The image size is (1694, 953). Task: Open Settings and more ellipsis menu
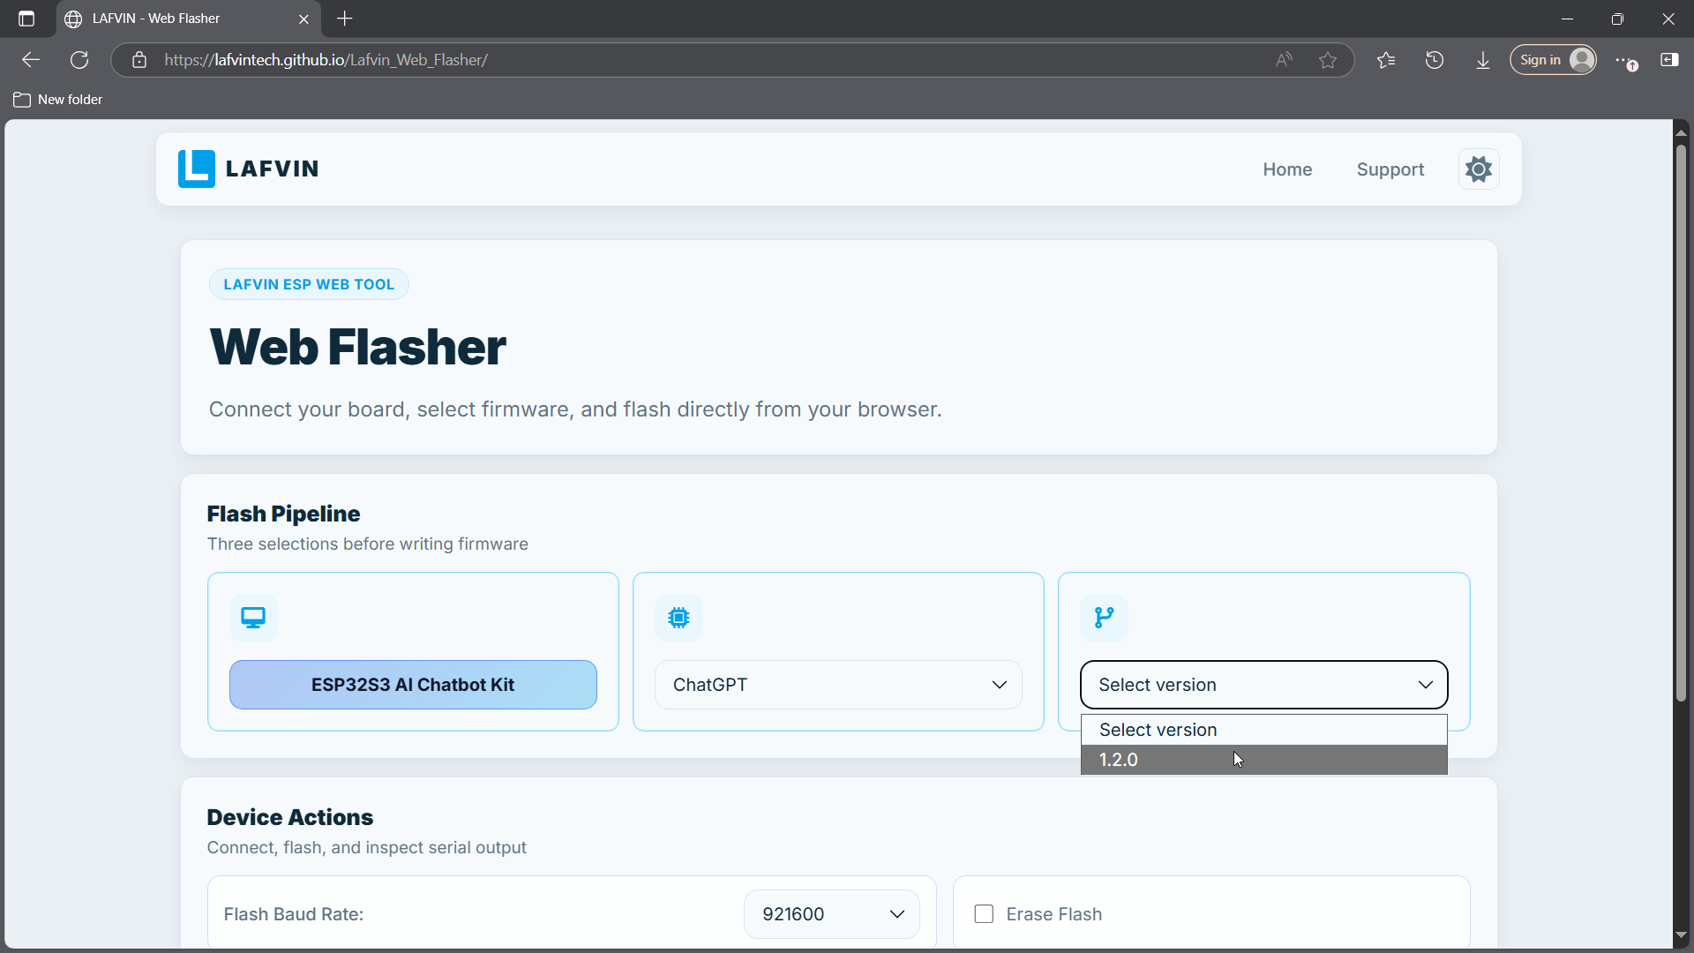pyautogui.click(x=1625, y=60)
